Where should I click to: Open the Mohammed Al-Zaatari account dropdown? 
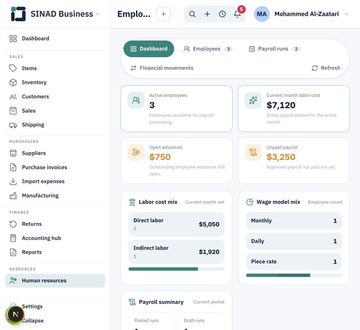coord(347,14)
